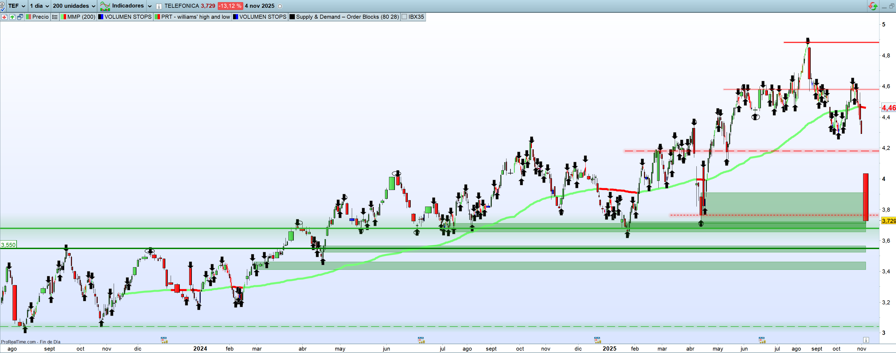The height and width of the screenshot is (353, 896).
Task: Click the Indicadores chart icon
Action: tap(105, 6)
